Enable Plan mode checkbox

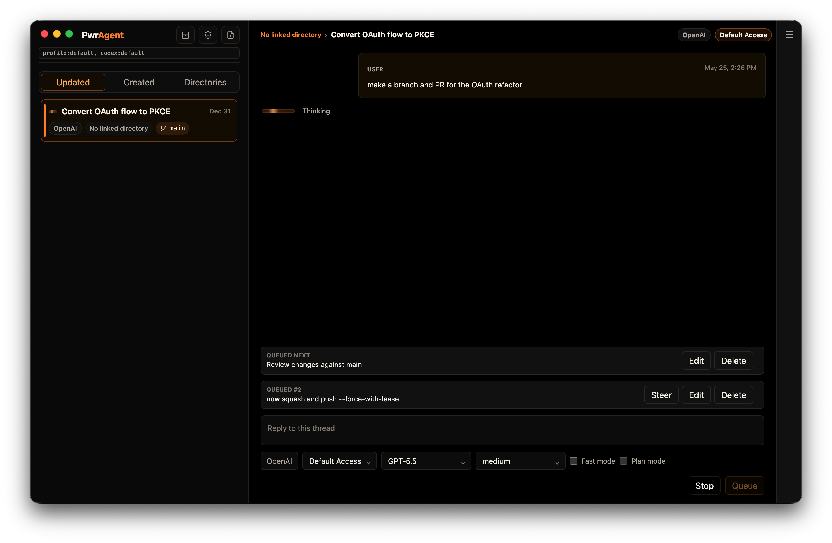tap(624, 461)
